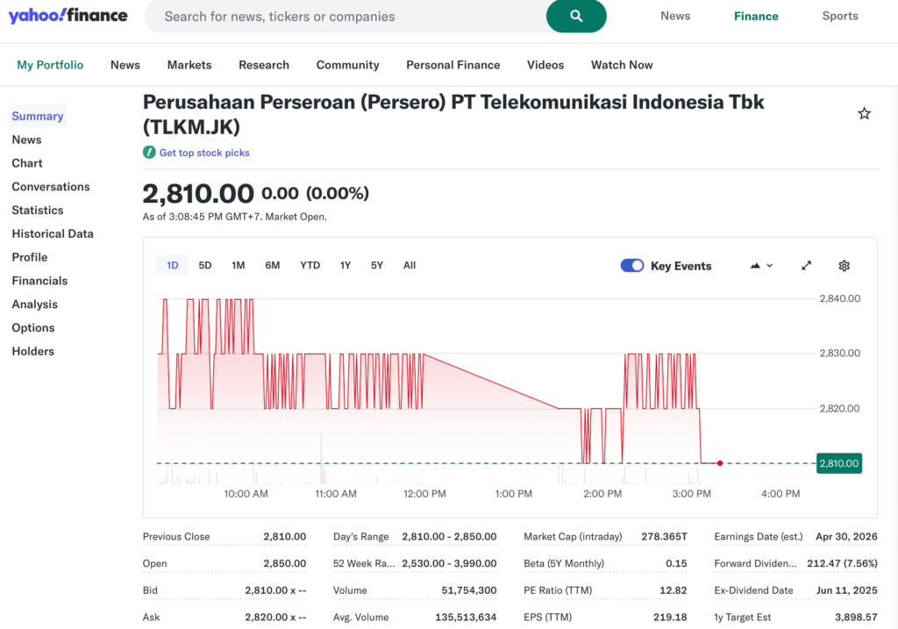Click the Previous Close value 2,810.00

285,536
